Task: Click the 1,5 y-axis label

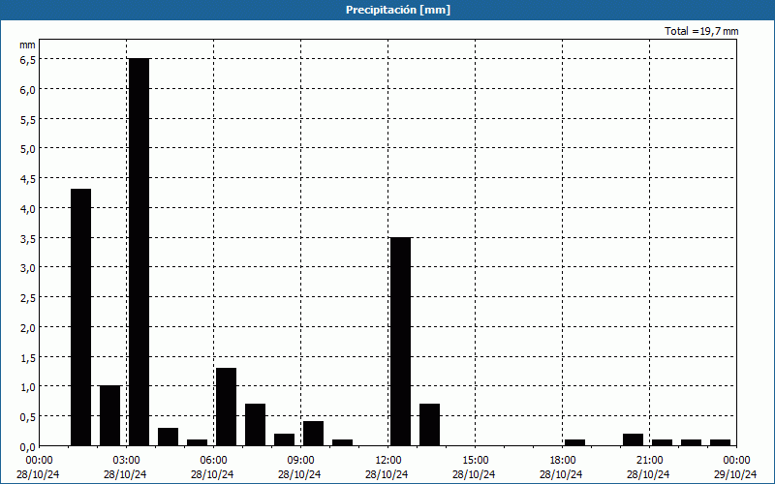Action: (x=27, y=357)
